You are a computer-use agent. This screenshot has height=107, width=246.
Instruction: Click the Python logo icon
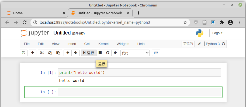point(200,33)
